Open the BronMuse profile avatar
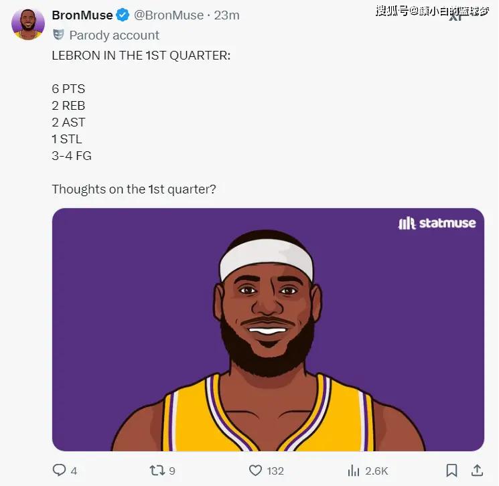 [27, 24]
